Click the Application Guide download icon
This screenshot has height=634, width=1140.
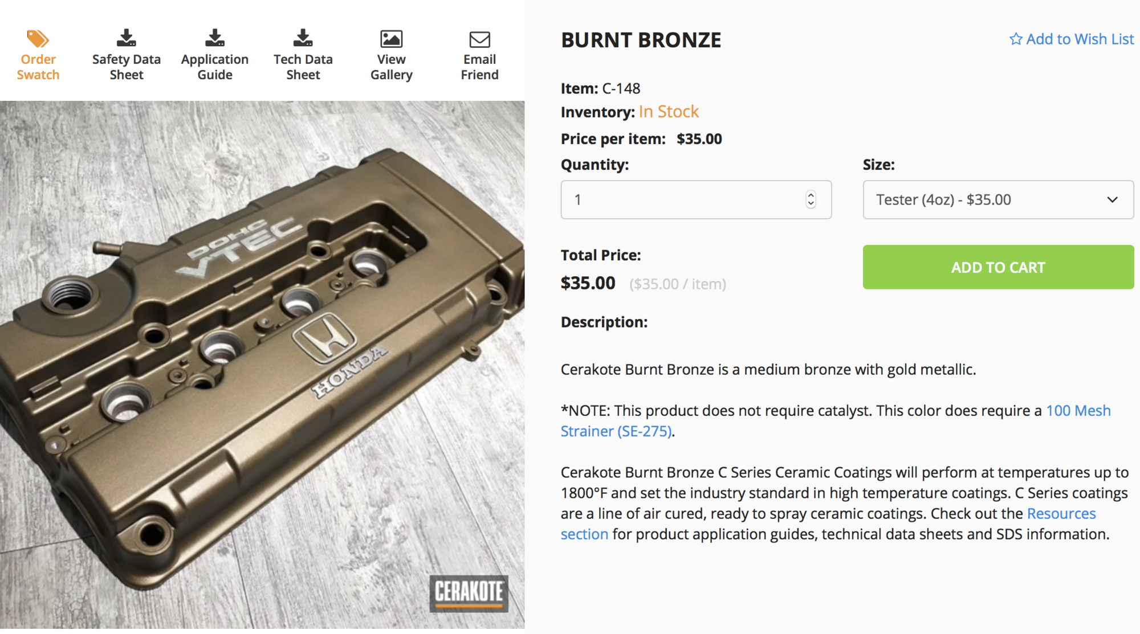[215, 38]
